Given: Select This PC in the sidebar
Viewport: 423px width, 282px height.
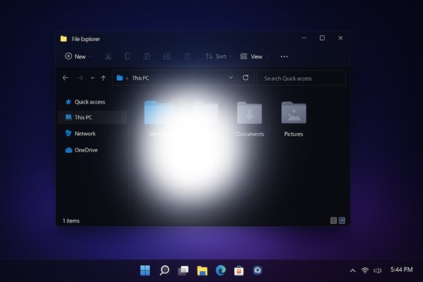Looking at the screenshot, I should point(93,117).
